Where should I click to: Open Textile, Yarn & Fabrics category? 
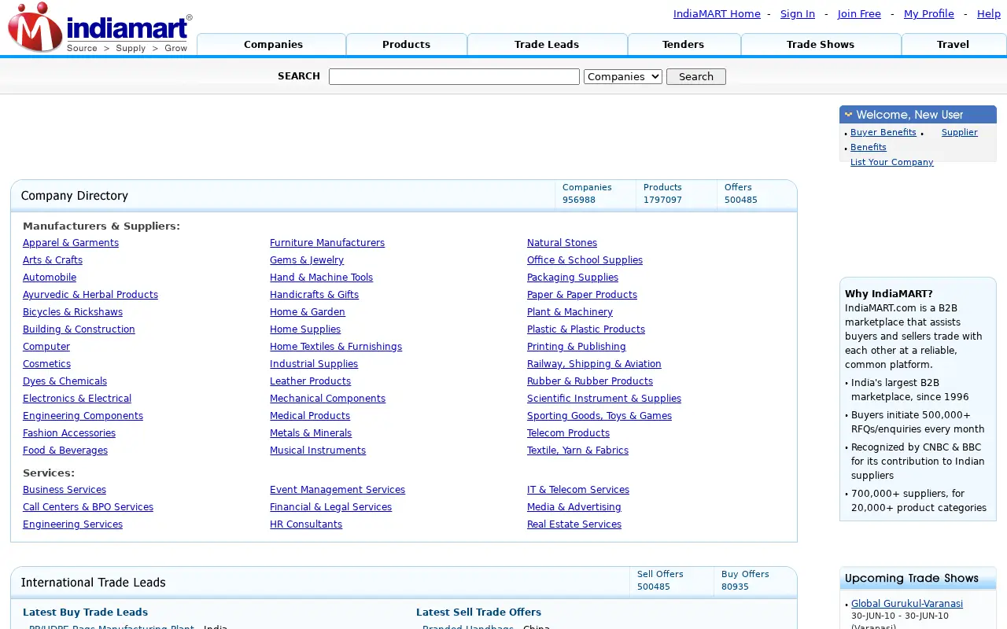577,451
